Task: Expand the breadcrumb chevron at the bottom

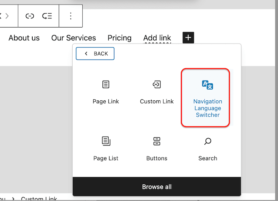Action: point(13,199)
